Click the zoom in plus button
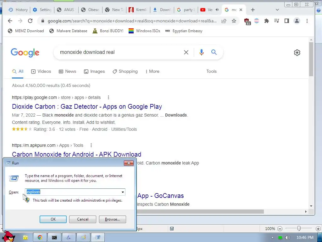This screenshot has height=242, width=322. [318, 229]
